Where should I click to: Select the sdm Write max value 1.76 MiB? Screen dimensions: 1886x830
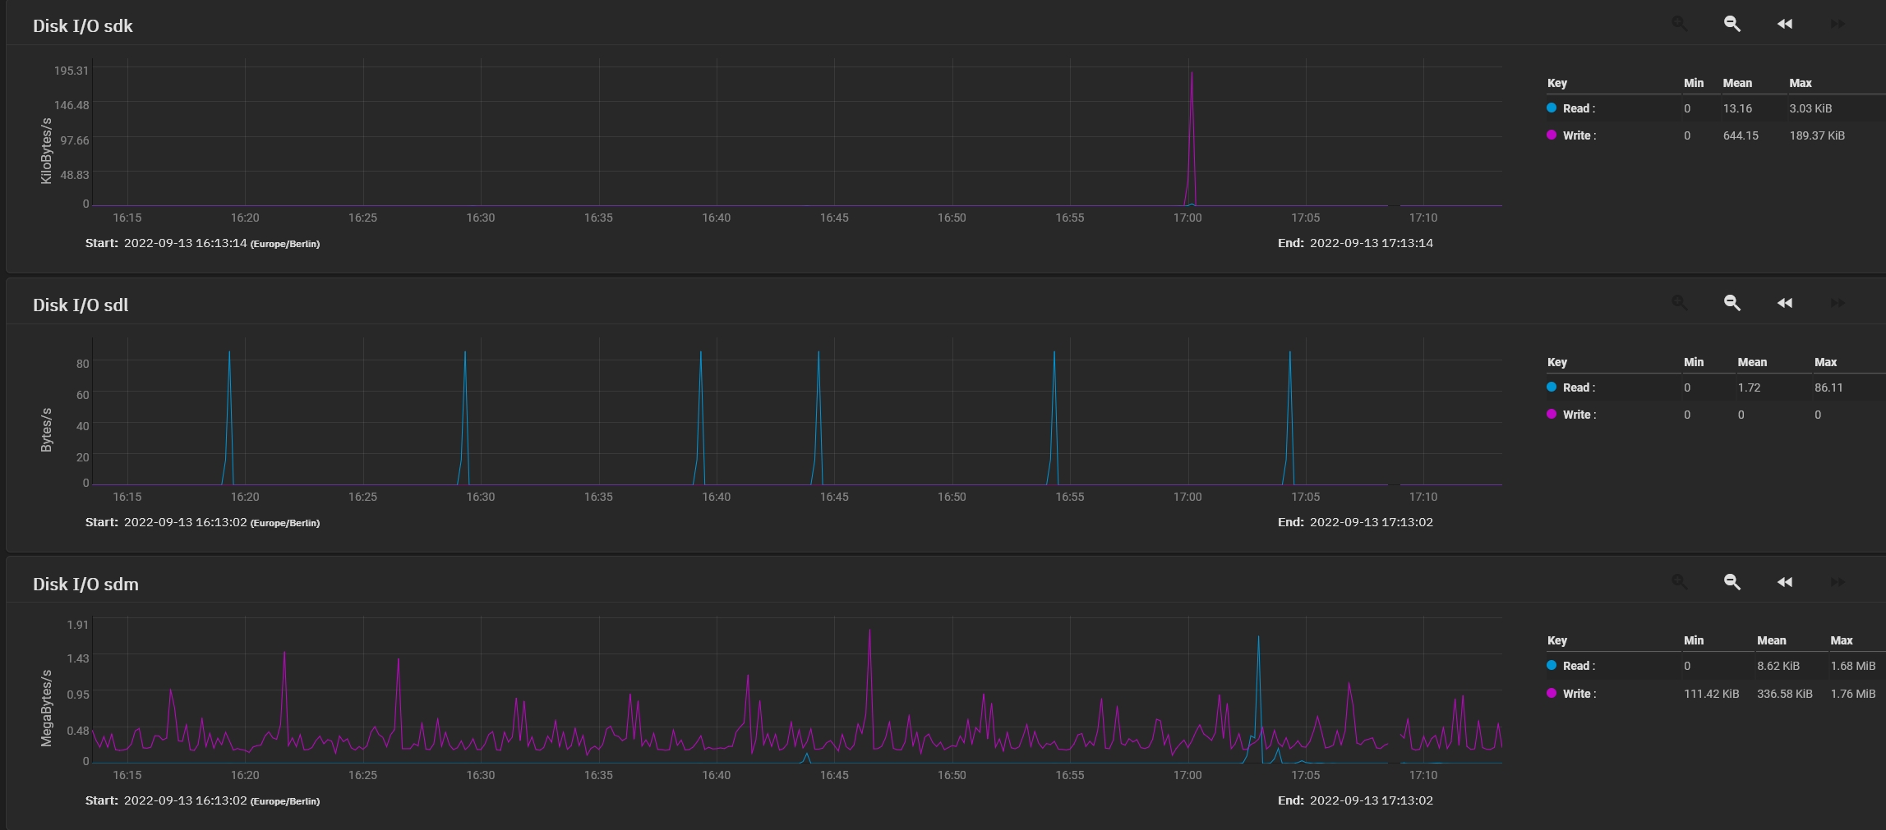pos(1853,694)
